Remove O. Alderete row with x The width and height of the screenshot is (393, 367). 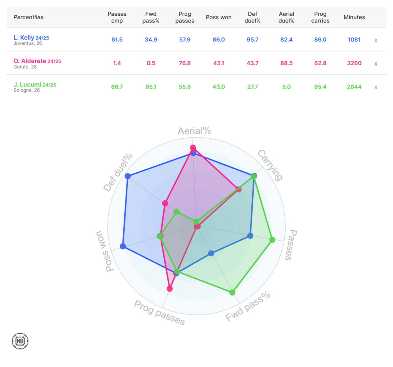coord(376,64)
